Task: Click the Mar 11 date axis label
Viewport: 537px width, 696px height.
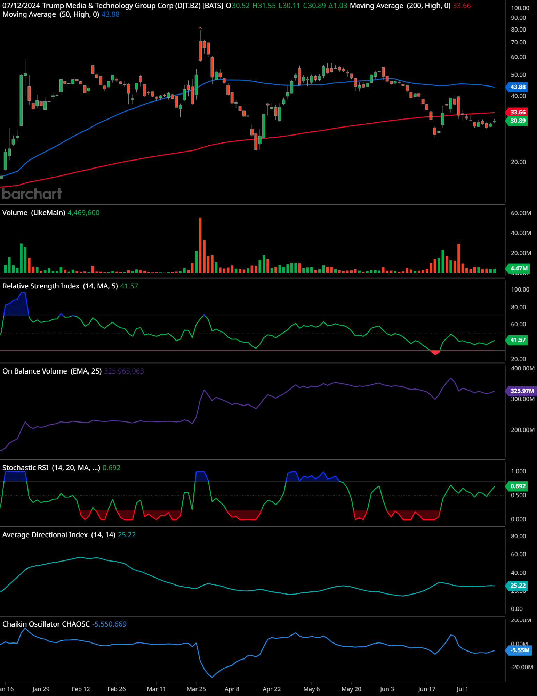Action: pos(156,689)
